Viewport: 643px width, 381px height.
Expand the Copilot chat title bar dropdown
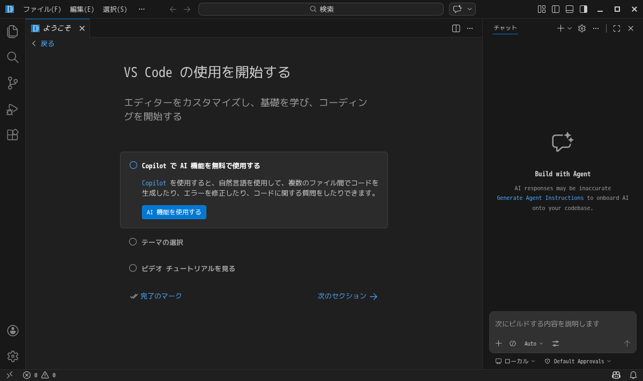tap(470, 9)
